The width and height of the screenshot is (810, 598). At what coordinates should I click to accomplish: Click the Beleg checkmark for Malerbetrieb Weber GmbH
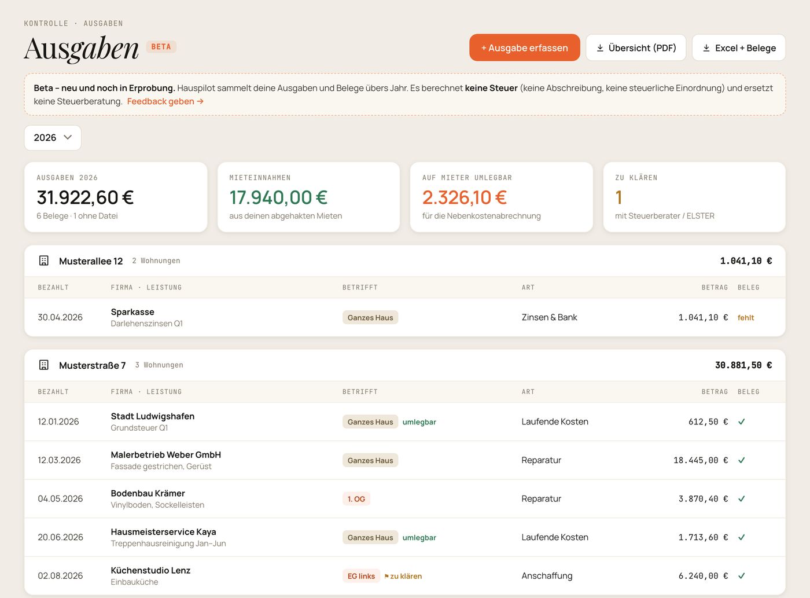741,460
